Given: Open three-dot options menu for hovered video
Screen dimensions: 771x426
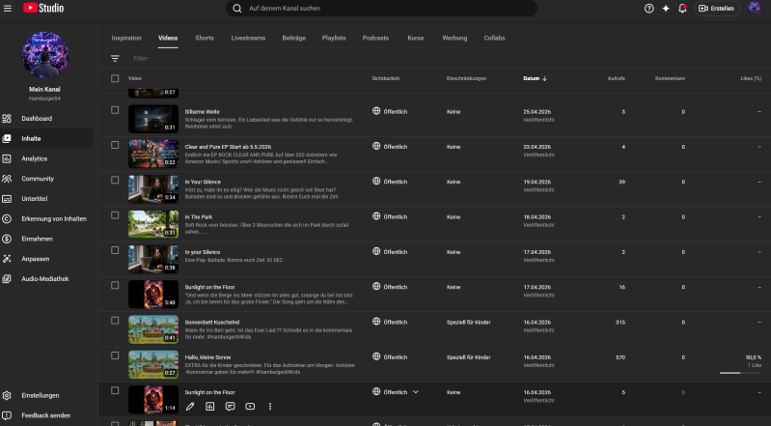Looking at the screenshot, I should pos(270,407).
